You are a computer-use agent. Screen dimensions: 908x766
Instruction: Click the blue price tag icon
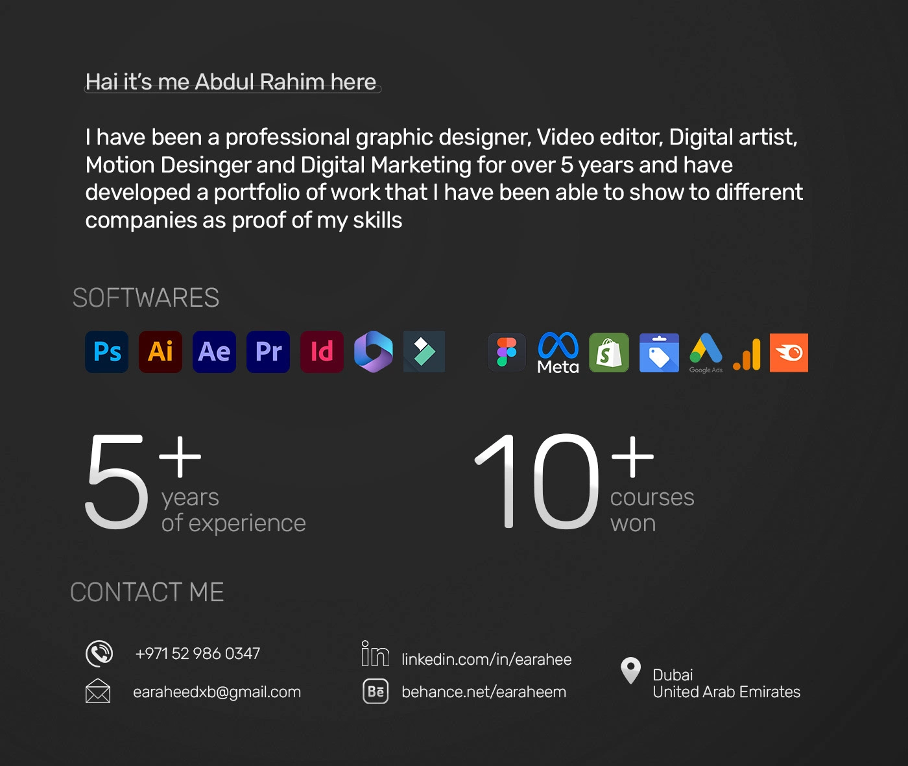[660, 353]
